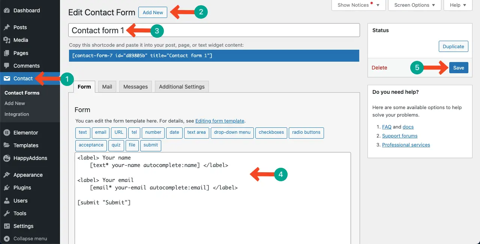
Task: Click the Delete link
Action: point(379,68)
